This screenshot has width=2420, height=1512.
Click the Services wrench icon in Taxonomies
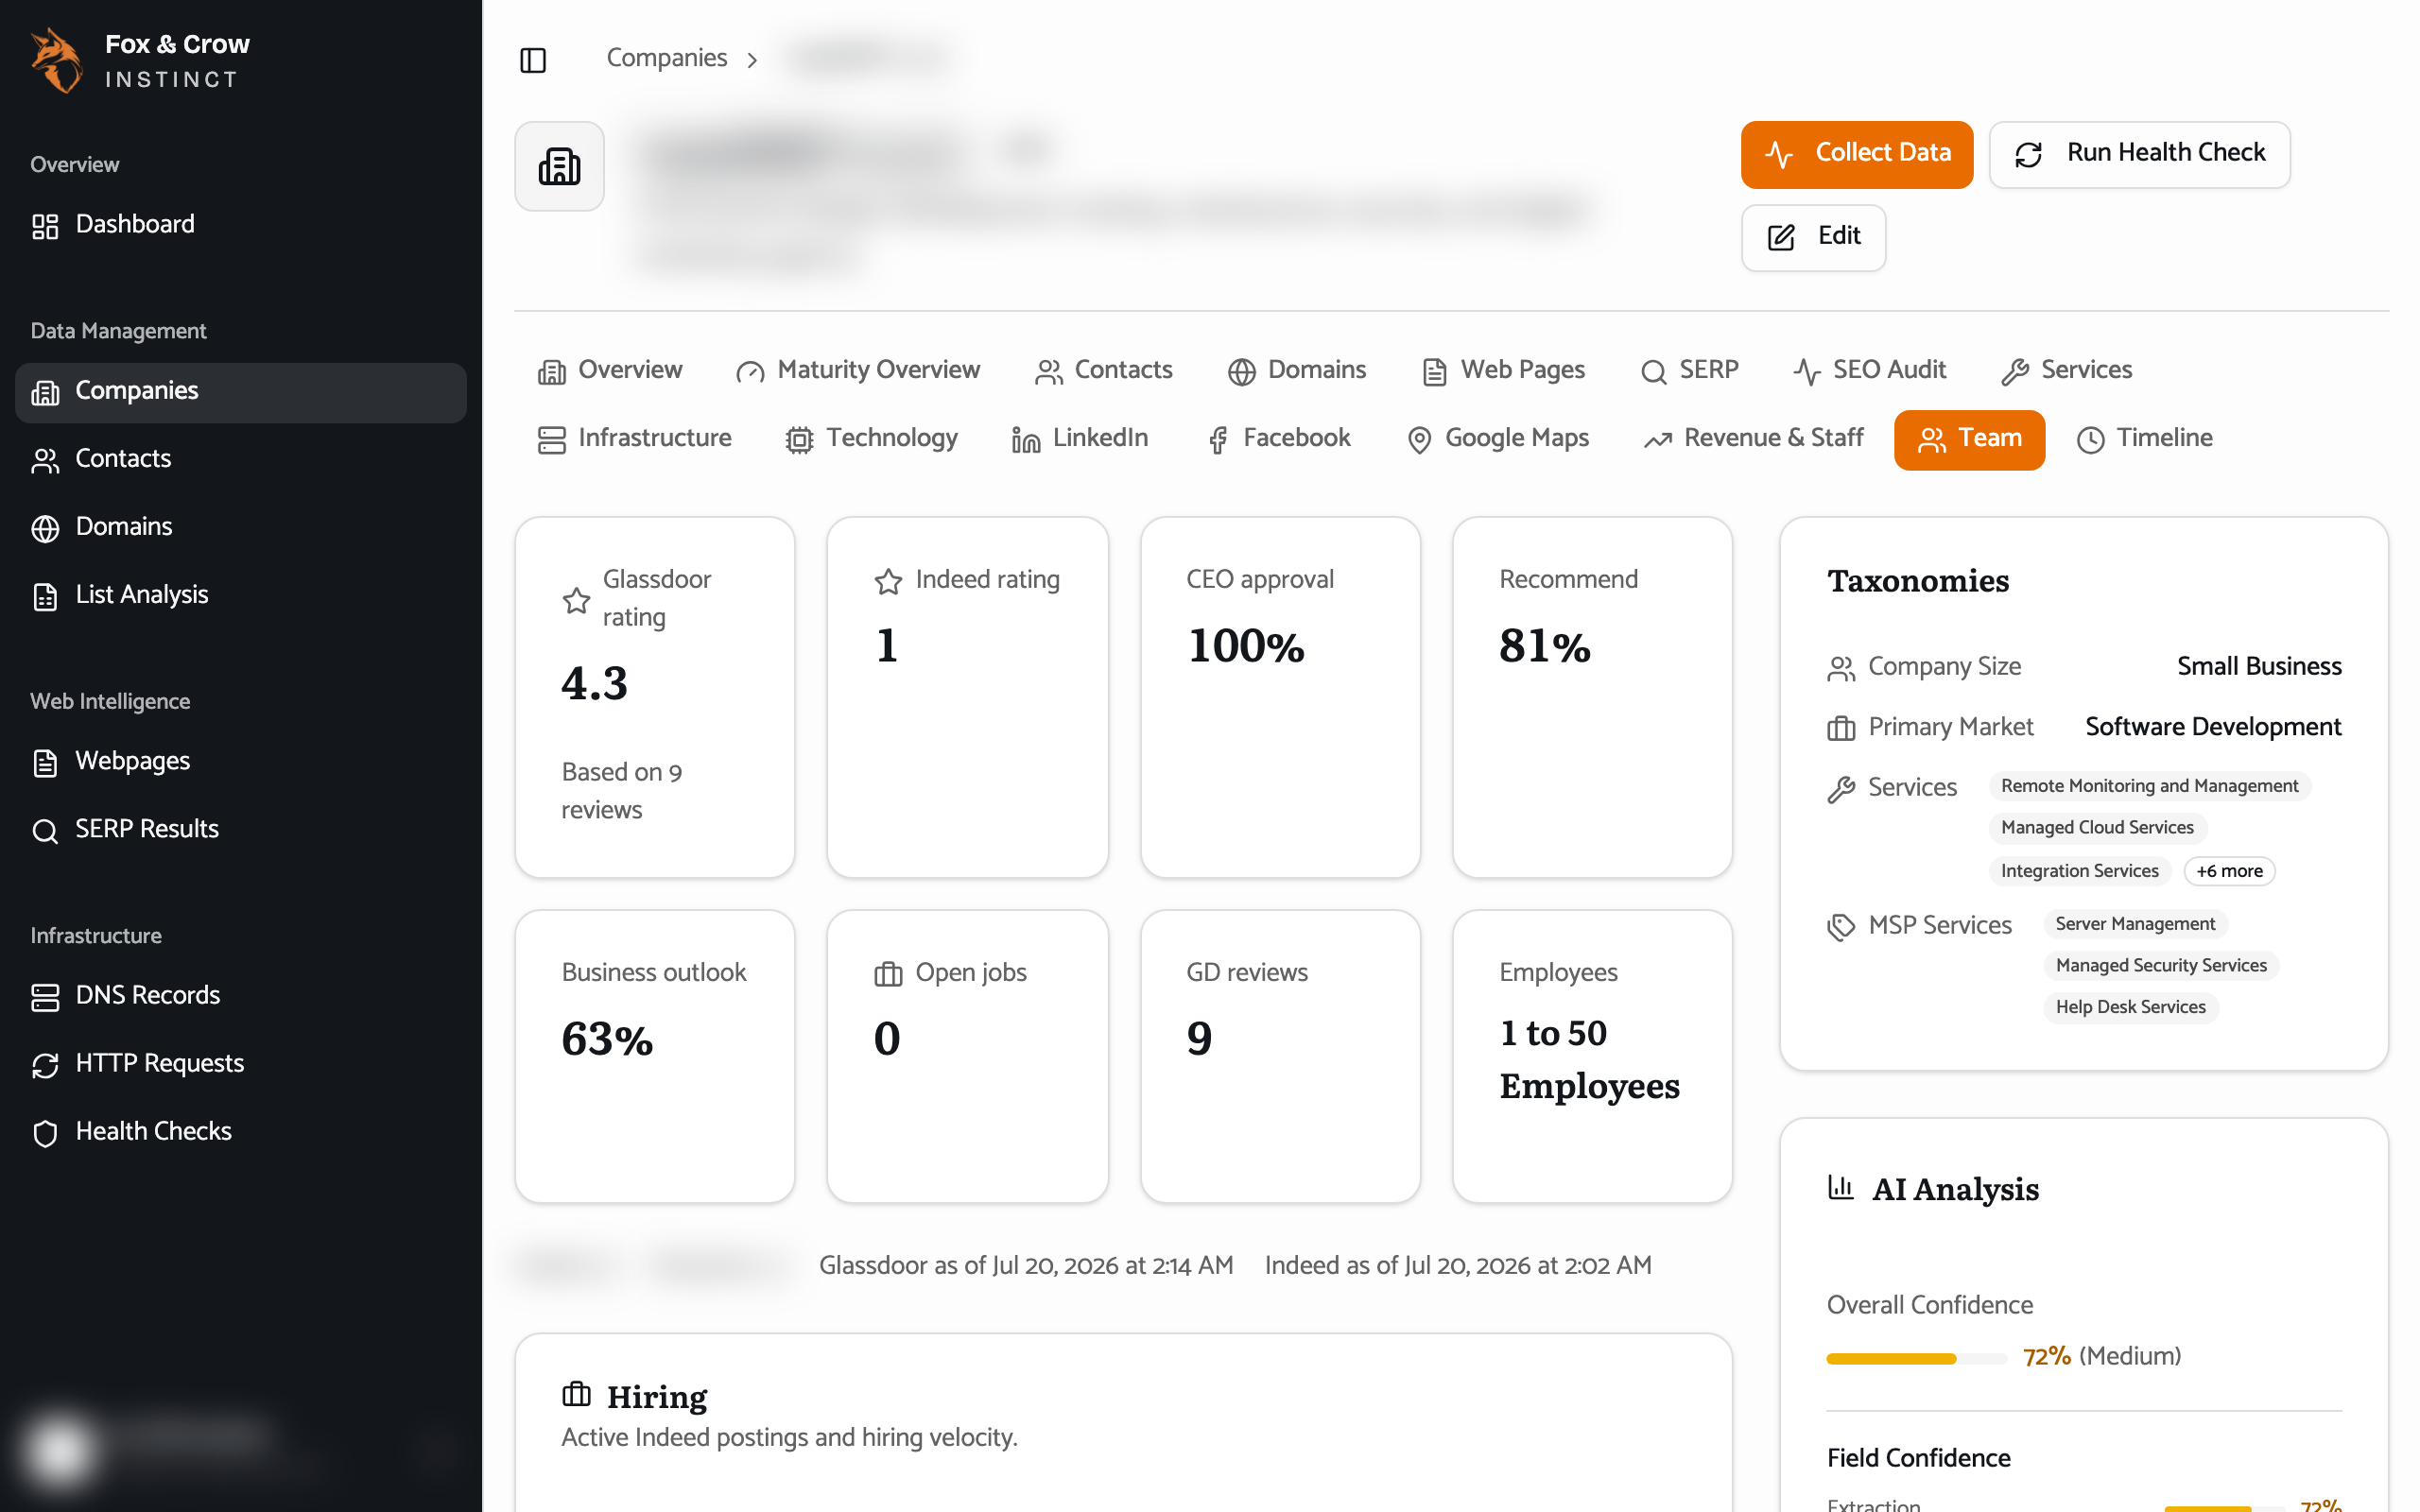point(1841,790)
